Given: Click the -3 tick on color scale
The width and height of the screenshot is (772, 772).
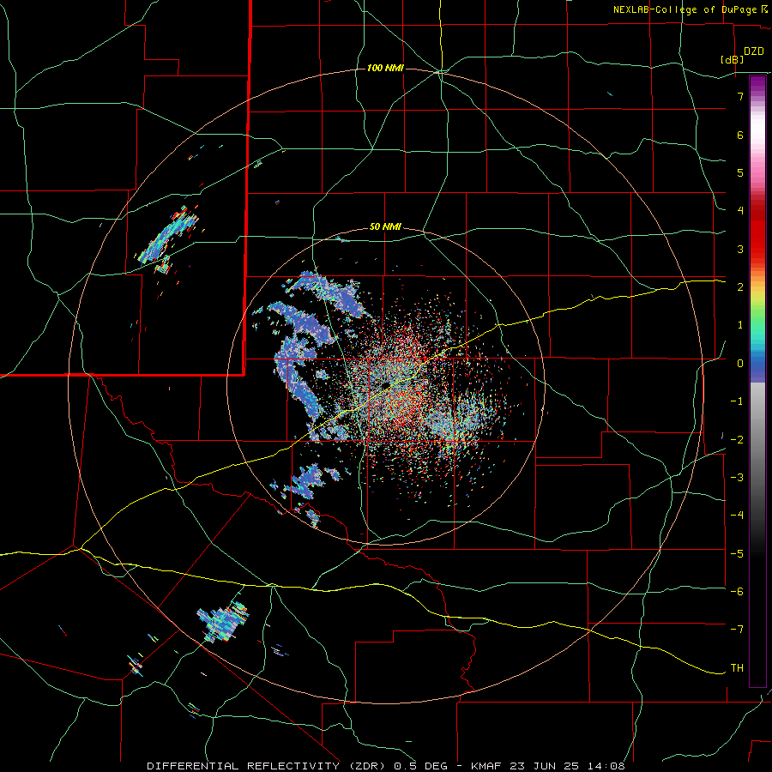Looking at the screenshot, I should click(x=737, y=478).
